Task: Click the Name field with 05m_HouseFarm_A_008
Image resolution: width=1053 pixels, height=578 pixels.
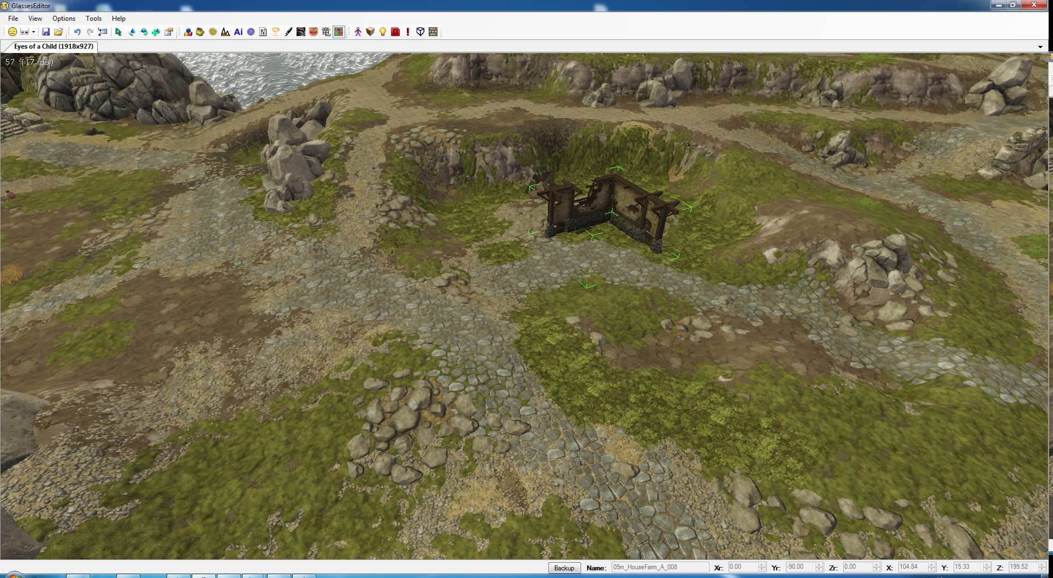Action: (659, 567)
